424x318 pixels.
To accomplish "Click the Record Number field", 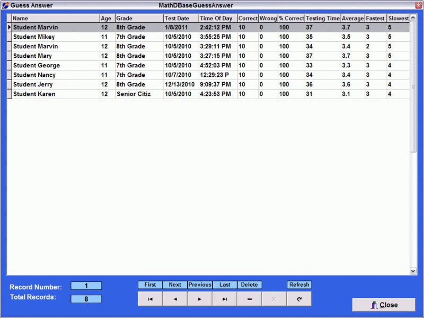I will [86, 286].
